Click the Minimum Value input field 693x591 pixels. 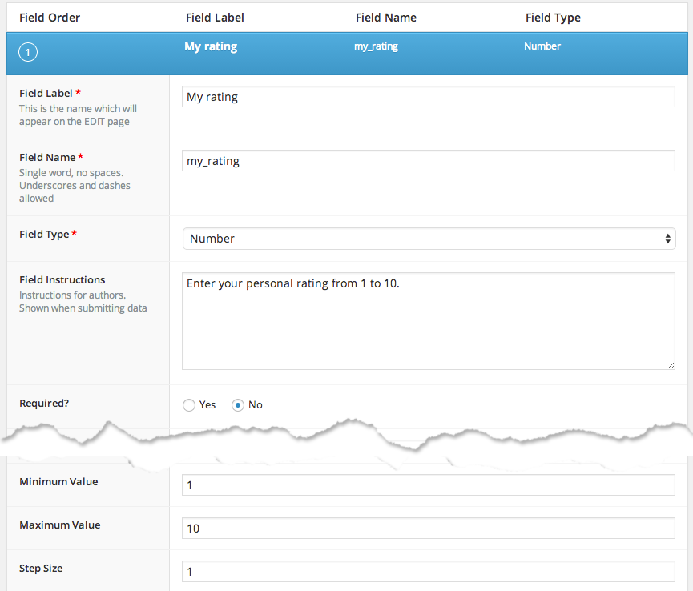[428, 485]
